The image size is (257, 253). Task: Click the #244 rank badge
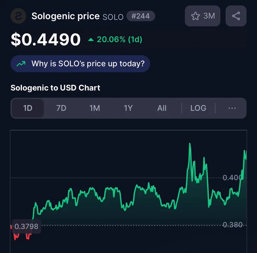[x=141, y=16]
